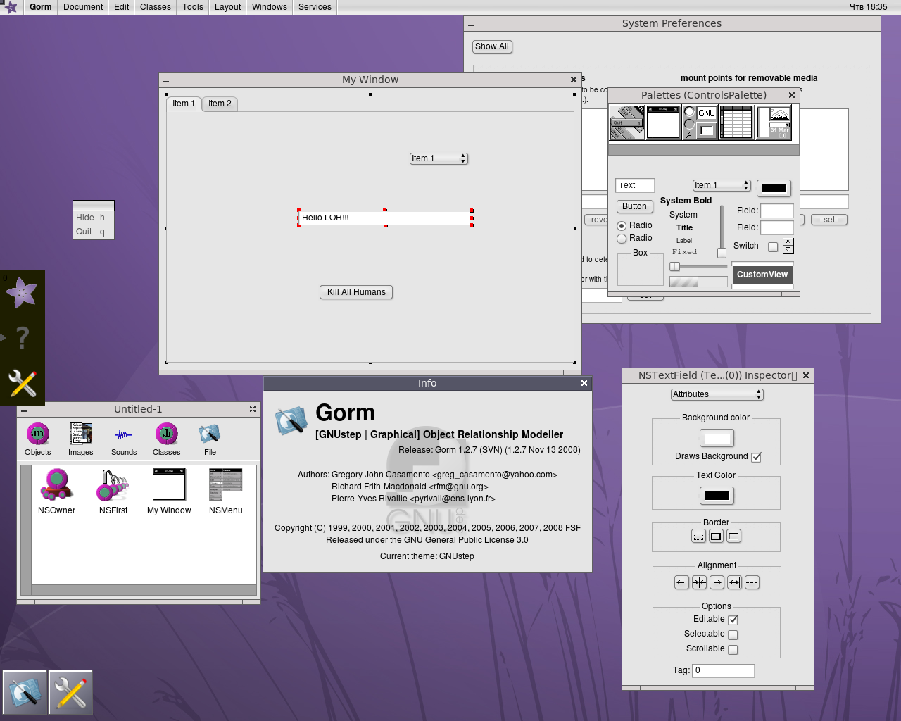The image size is (901, 721).
Task: Click the Button control in Controls palette
Action: [x=634, y=206]
